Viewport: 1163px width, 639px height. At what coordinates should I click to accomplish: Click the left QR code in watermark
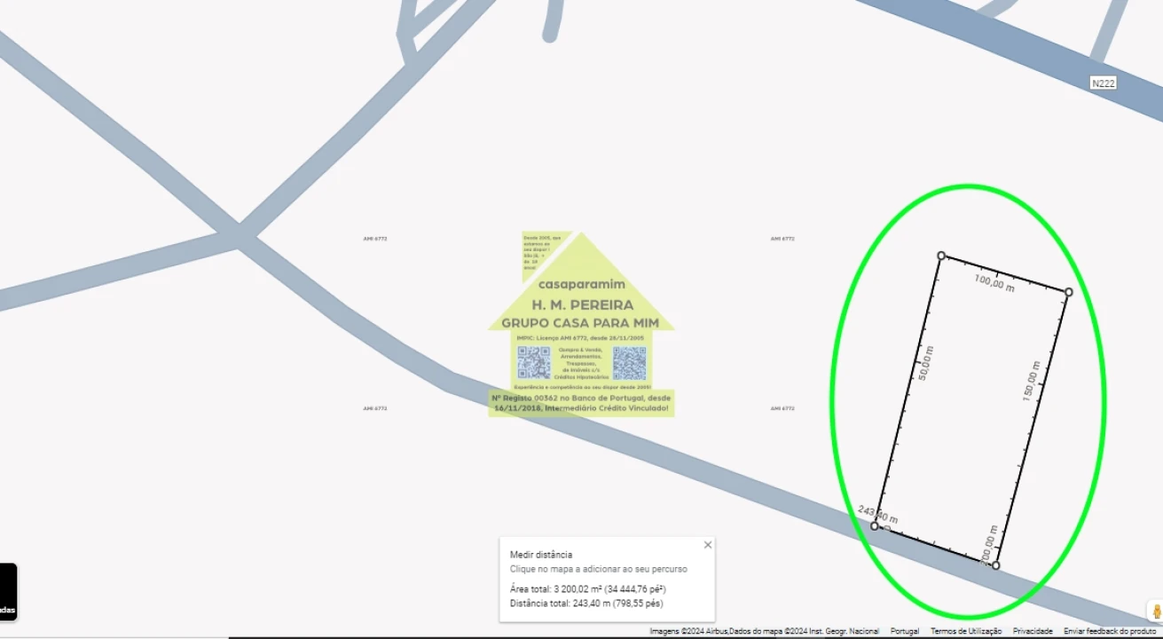[x=534, y=362]
